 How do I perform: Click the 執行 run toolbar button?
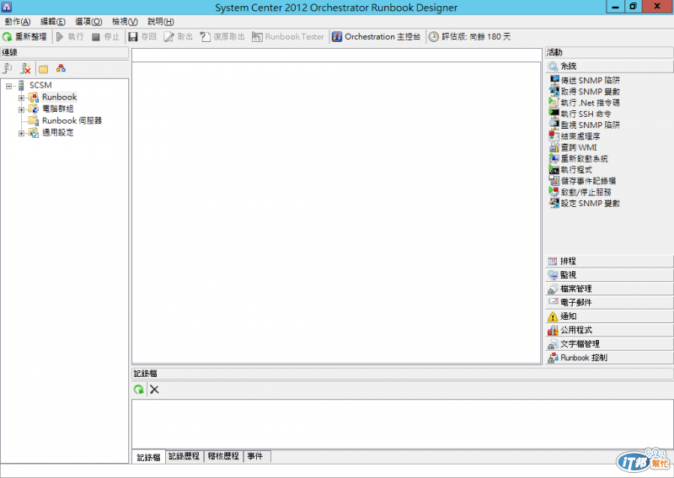(70, 37)
